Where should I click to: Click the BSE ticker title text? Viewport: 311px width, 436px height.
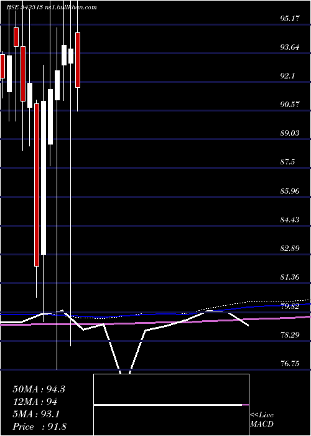(x=52, y=7)
